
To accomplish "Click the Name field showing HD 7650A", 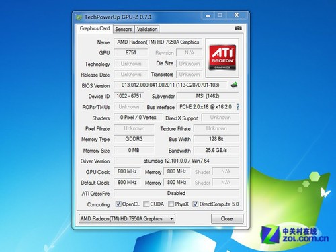I will point(158,42).
